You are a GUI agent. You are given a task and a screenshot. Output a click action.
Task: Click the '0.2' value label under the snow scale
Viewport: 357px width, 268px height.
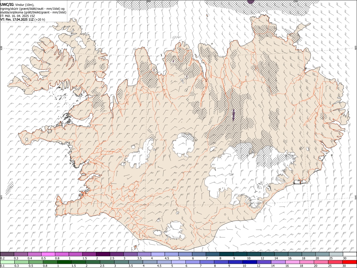tap(3, 258)
